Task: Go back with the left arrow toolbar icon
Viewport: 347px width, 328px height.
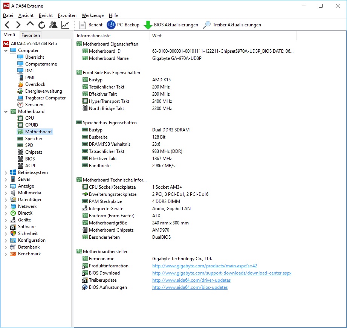Action: 7,25
